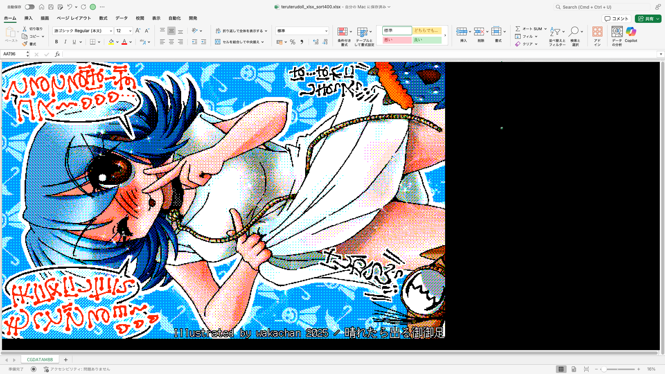Open 条件付き書式 conditional formatting
This screenshot has width=665, height=374.
click(344, 37)
